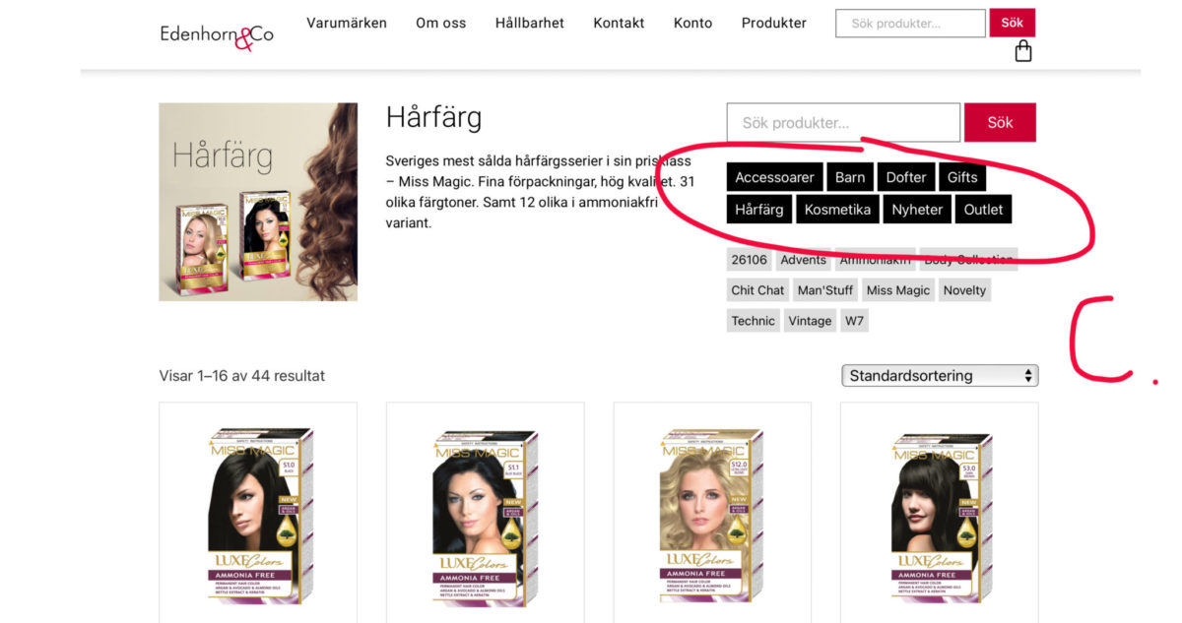Go to the Hållbarhet page
1182x623 pixels.
click(530, 23)
